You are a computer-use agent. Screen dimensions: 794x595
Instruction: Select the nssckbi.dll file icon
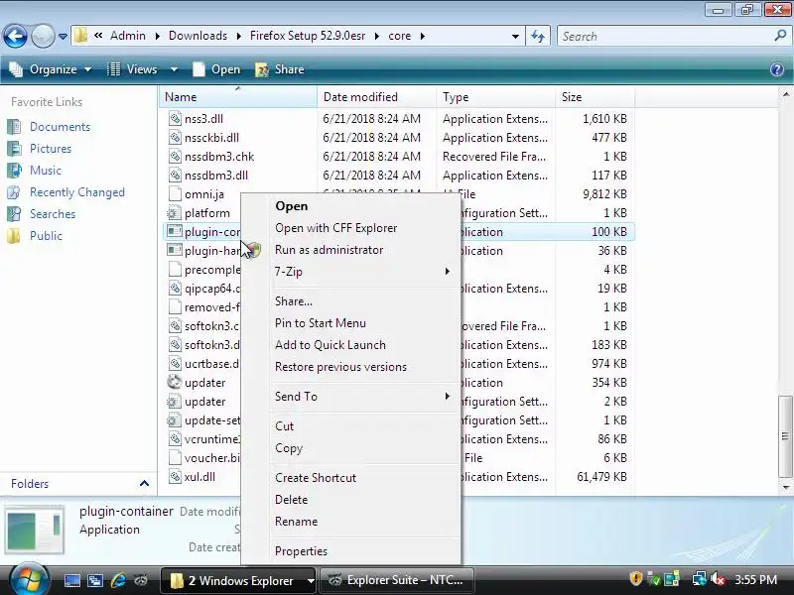point(175,138)
